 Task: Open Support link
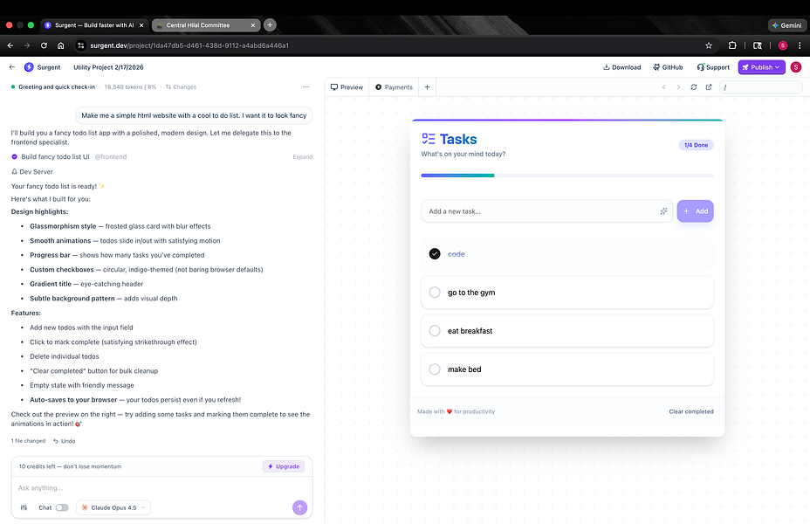(713, 67)
